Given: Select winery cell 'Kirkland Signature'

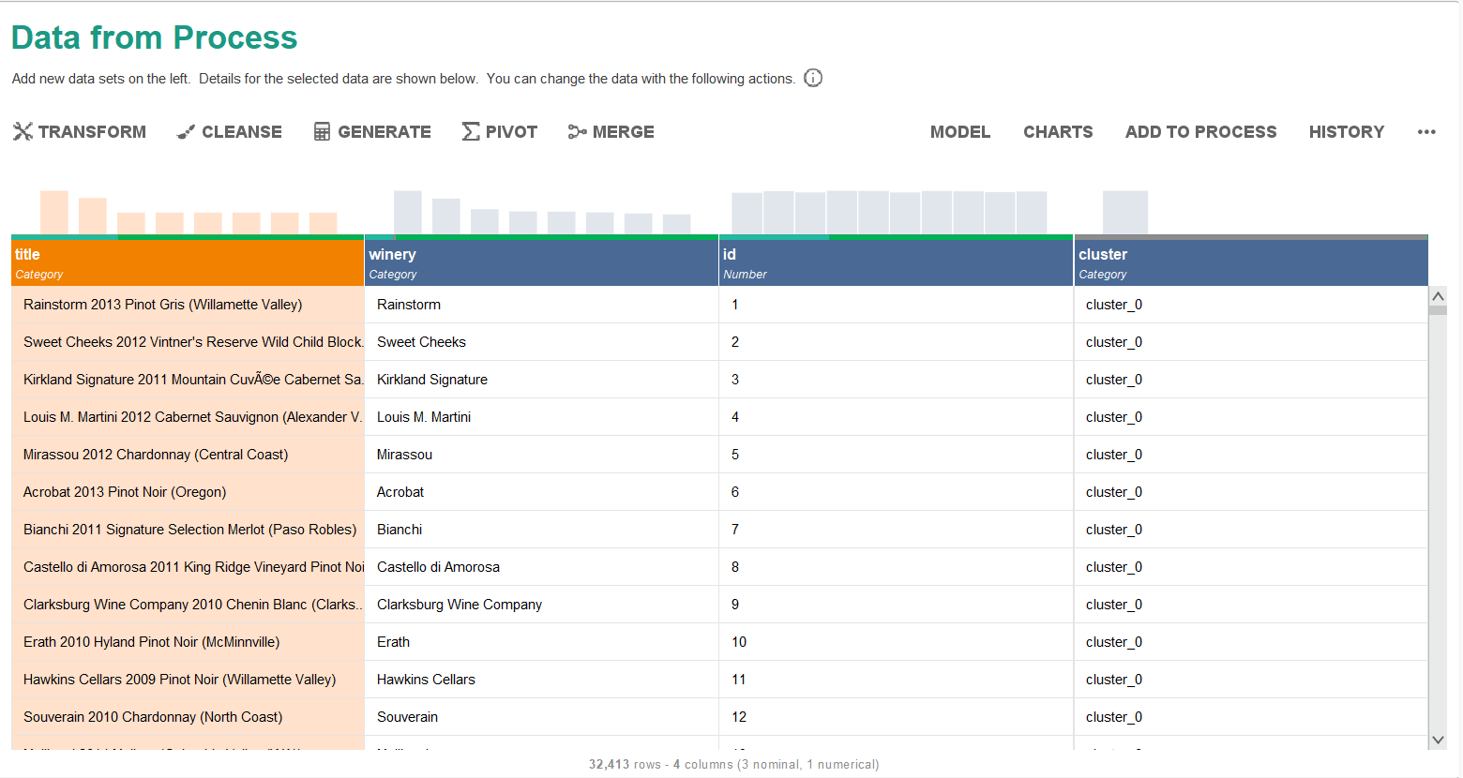Looking at the screenshot, I should 541,380.
